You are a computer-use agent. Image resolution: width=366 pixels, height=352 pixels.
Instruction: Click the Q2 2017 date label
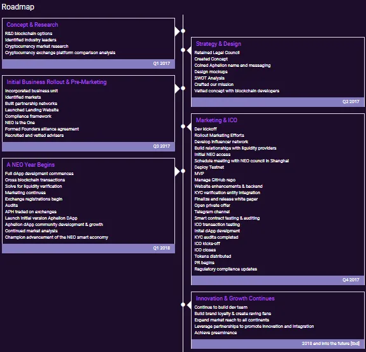click(x=351, y=102)
